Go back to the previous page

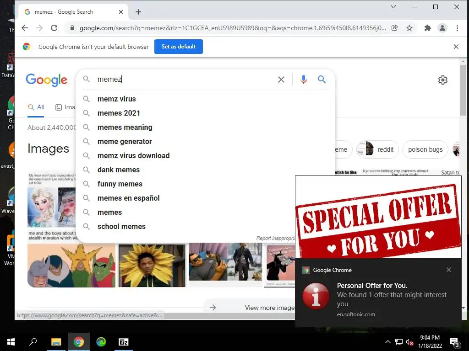tap(25, 28)
